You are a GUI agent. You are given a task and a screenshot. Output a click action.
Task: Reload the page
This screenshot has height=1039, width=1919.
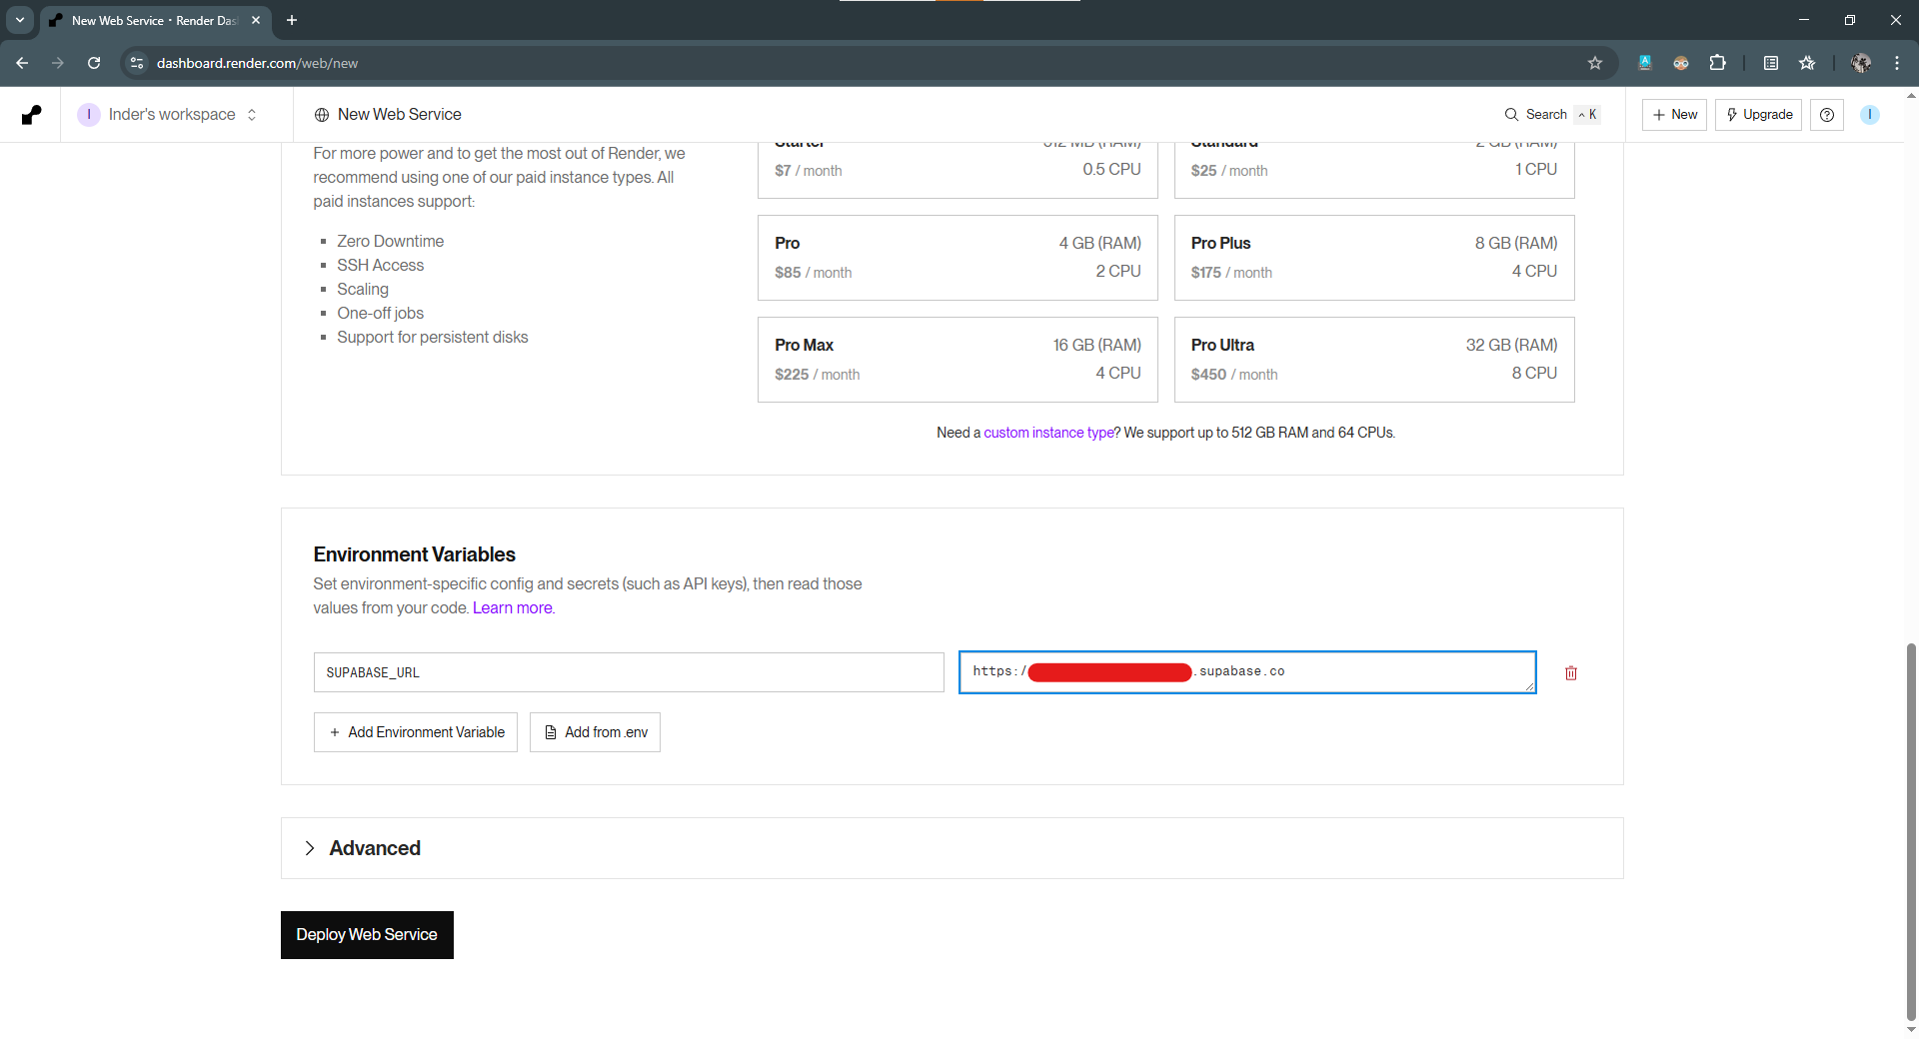(94, 63)
